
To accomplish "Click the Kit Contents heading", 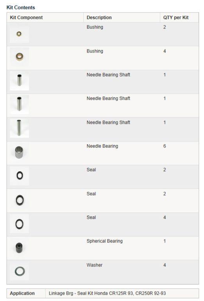I will tap(21, 7).
